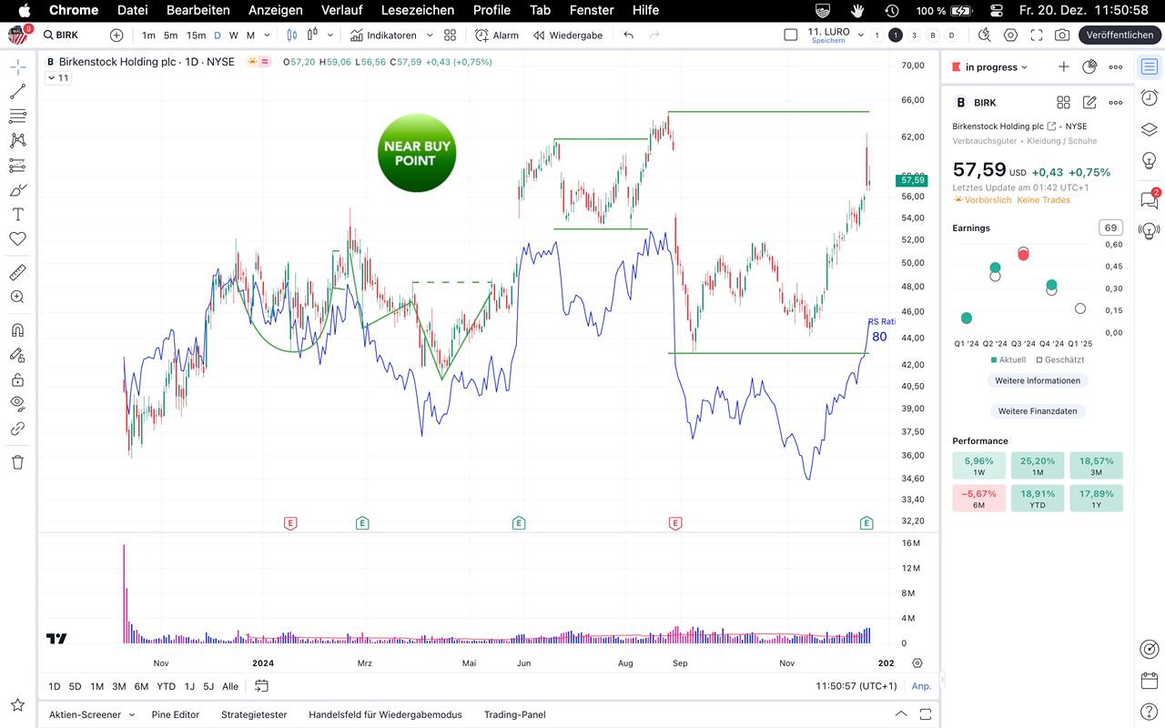Toggle lock all drawings padlock
1165x728 pixels.
point(17,379)
